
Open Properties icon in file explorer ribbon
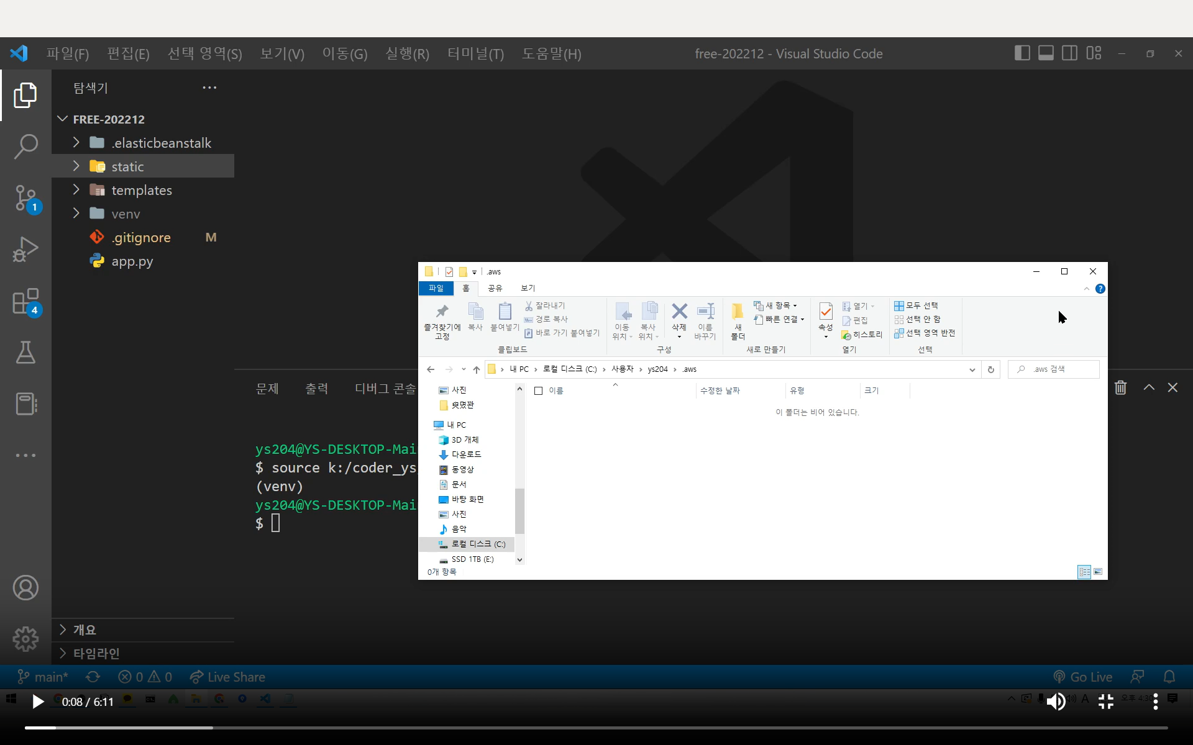pos(825,320)
